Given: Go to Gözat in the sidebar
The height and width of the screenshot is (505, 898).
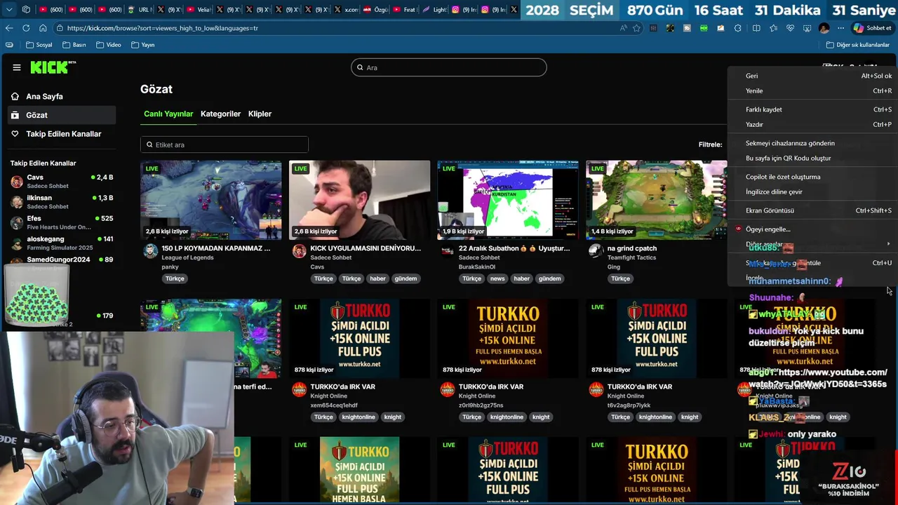Looking at the screenshot, I should point(62,115).
